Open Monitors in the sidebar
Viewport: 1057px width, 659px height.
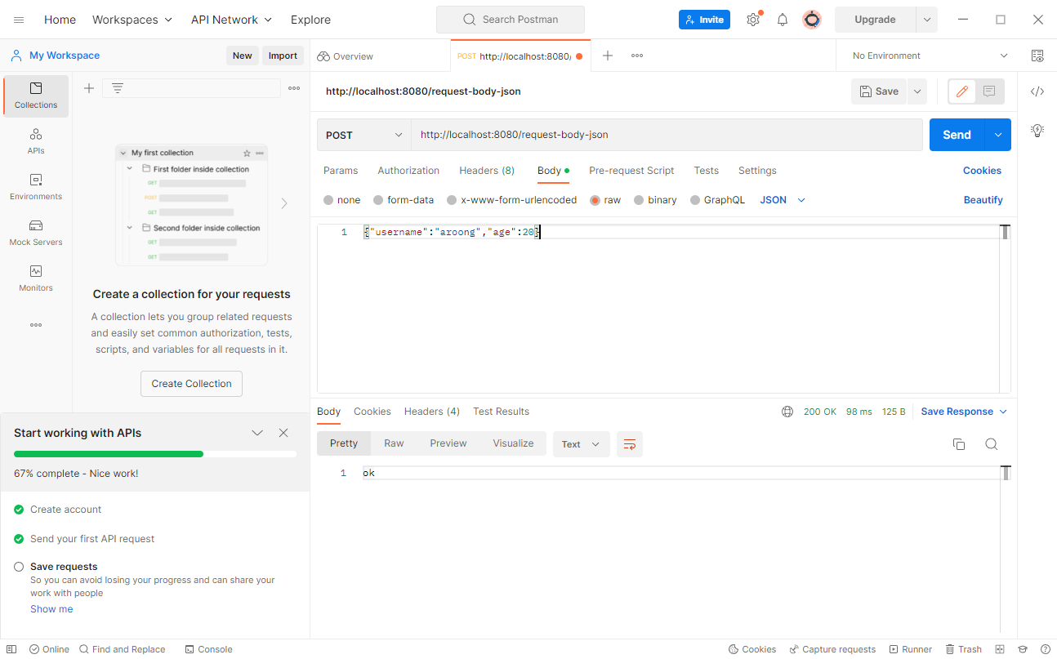pyautogui.click(x=36, y=278)
